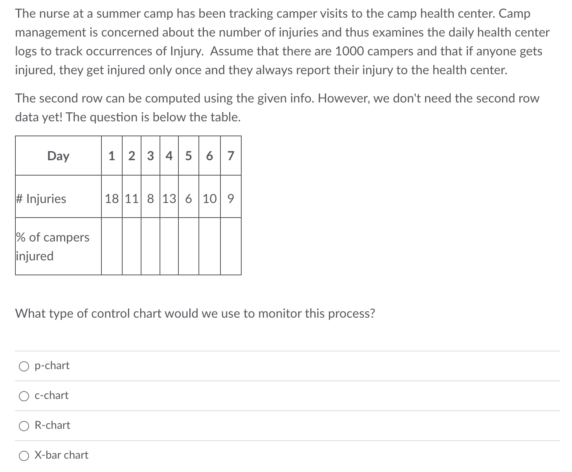Click the p-chart answer label
The width and height of the screenshot is (572, 472).
click(52, 366)
